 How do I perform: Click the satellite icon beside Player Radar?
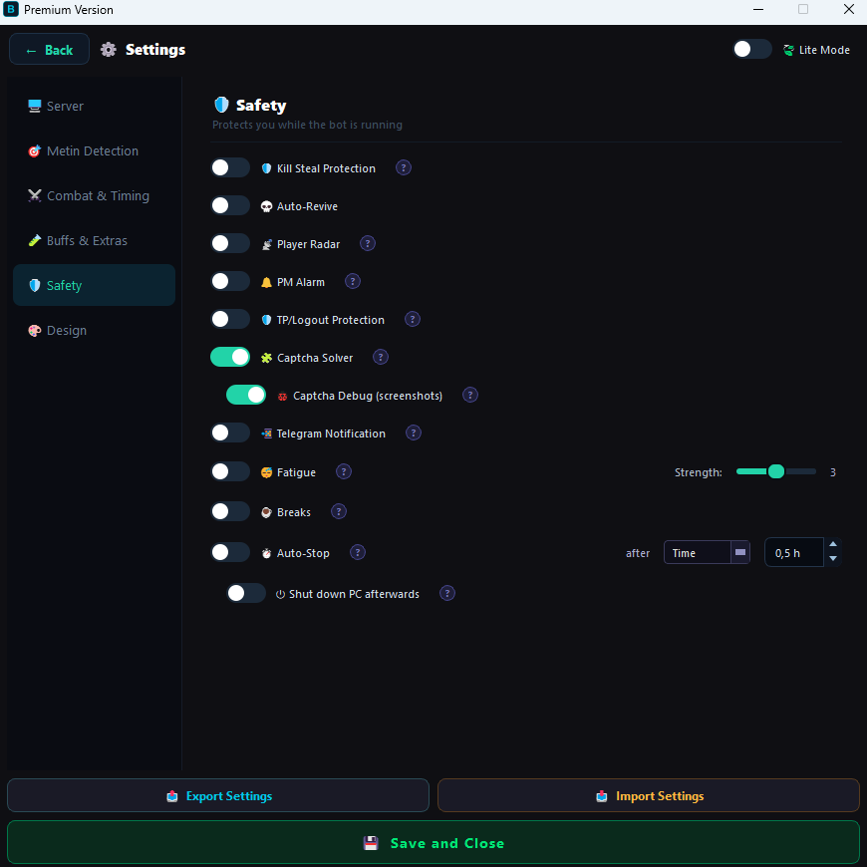[266, 245]
